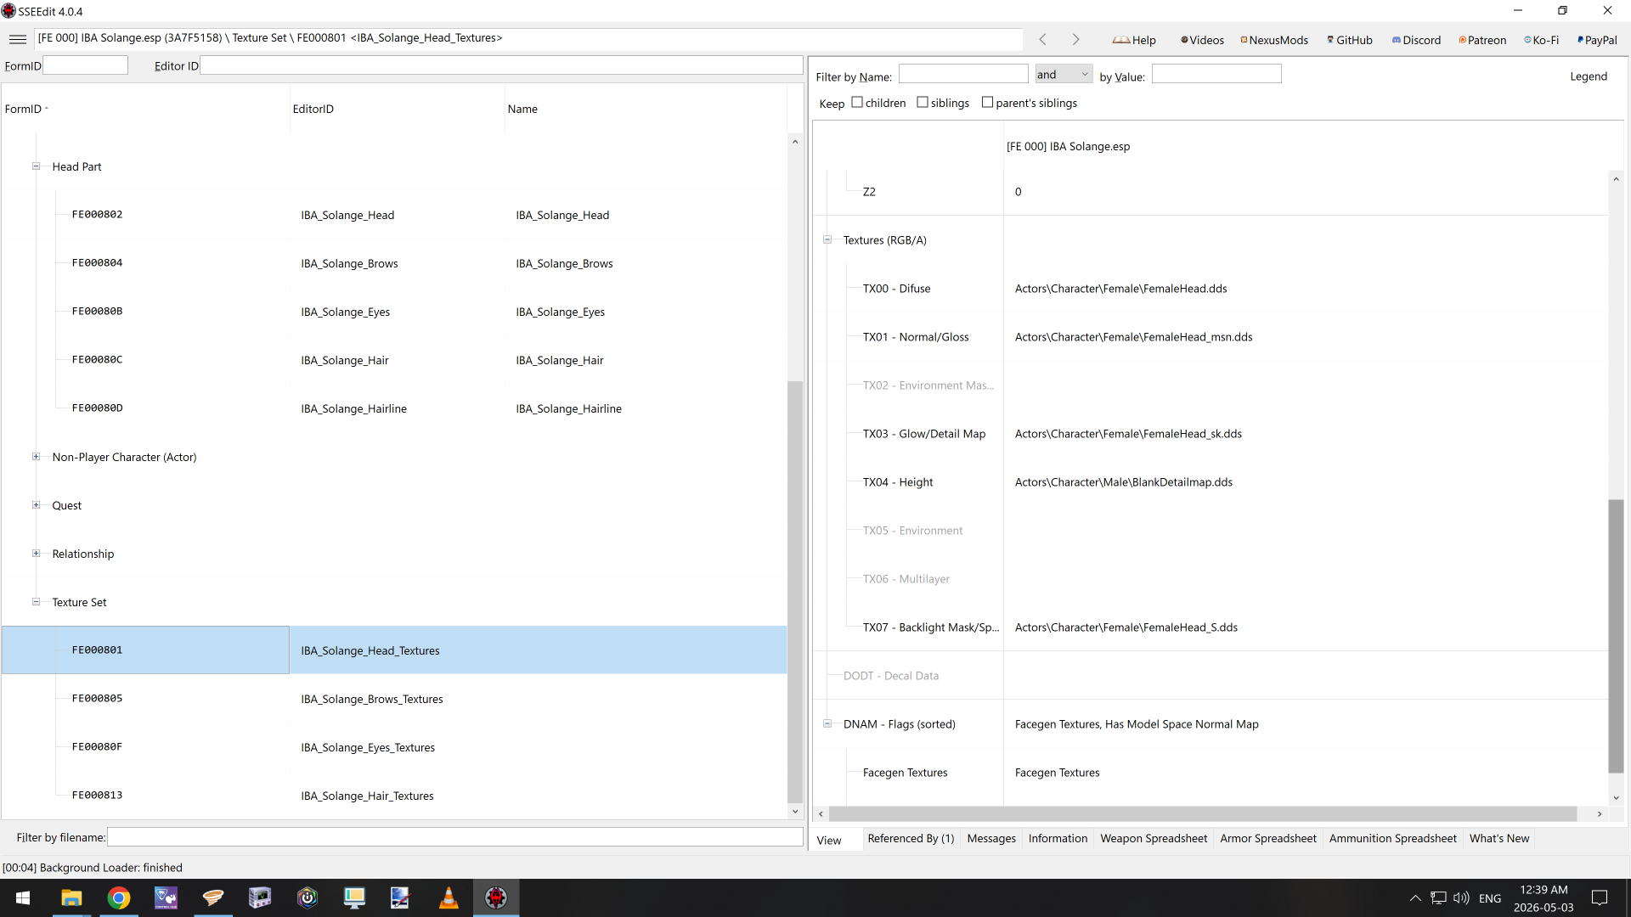Select record FE00080D IBA_Solange_Hairline

(394, 408)
